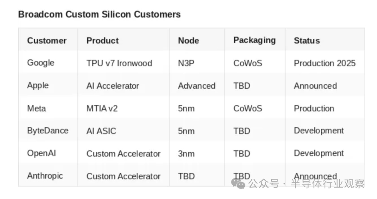Image resolution: width=377 pixels, height=199 pixels.
Task: Click the AI ASIC product cell
Action: [x=102, y=131]
